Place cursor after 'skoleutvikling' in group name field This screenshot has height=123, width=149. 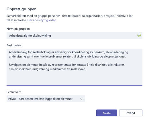(51, 35)
